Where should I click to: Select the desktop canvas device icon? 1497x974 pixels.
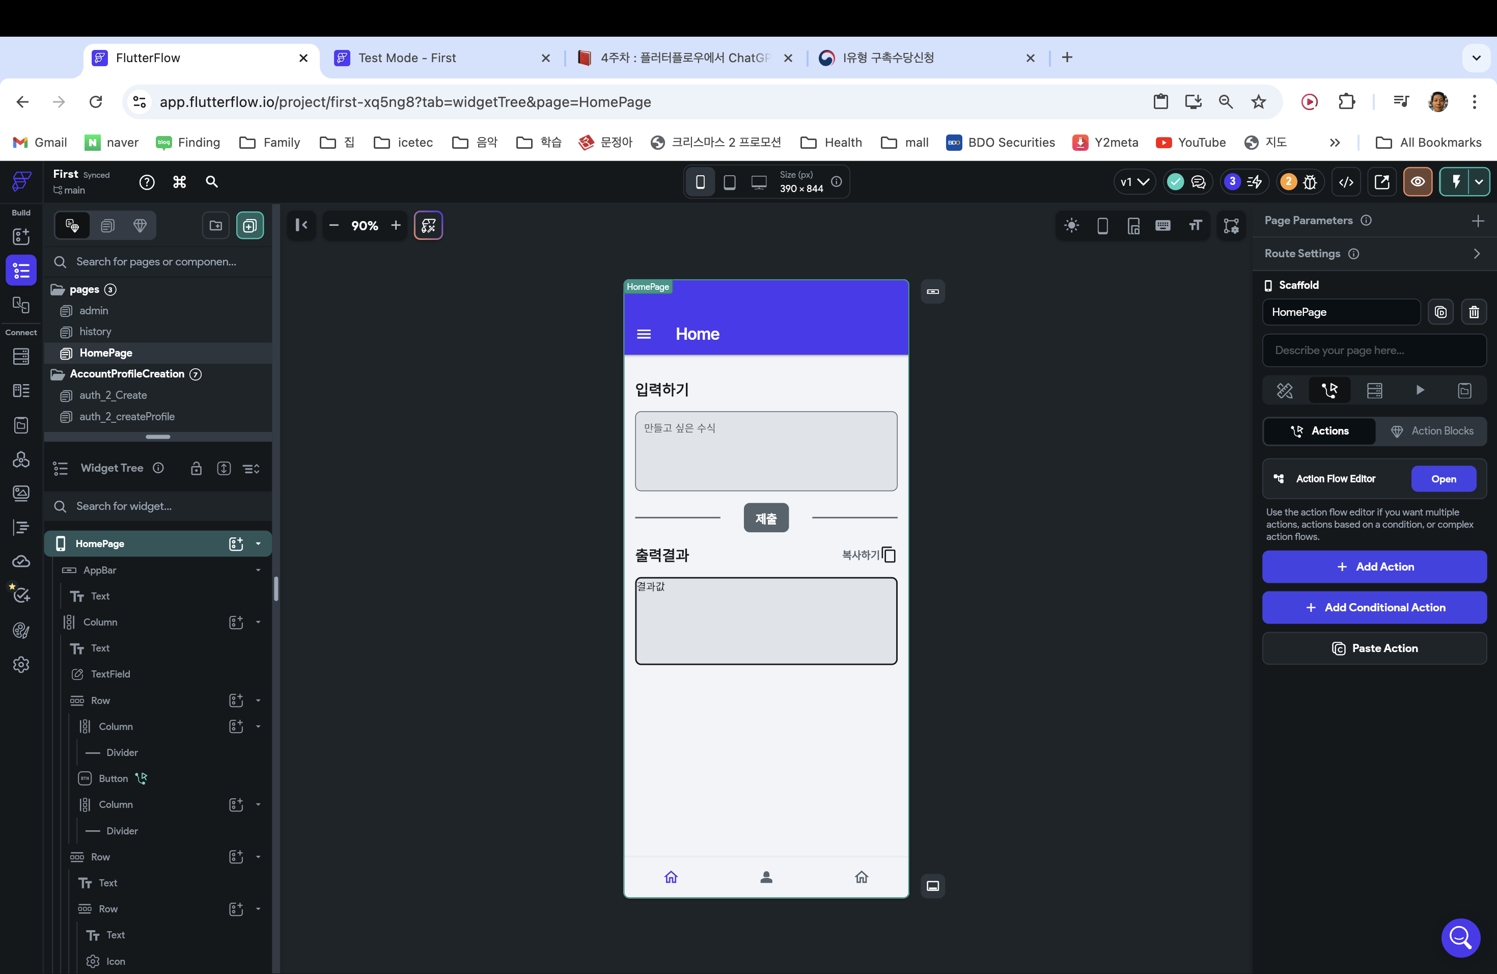point(759,182)
